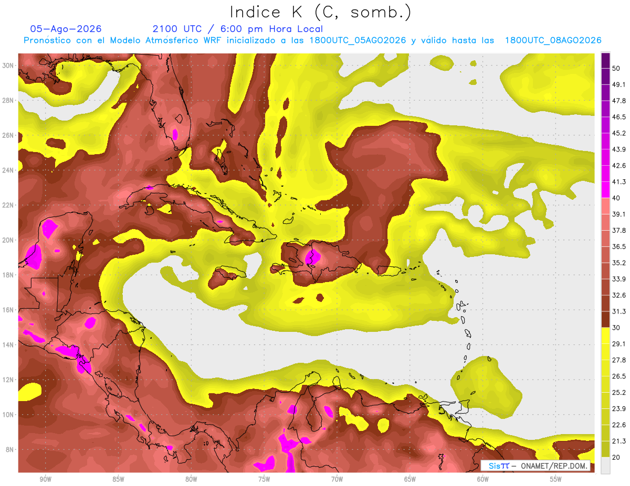Click the "22N" latitude label
Screen dimensions: 630x486
tap(9, 205)
